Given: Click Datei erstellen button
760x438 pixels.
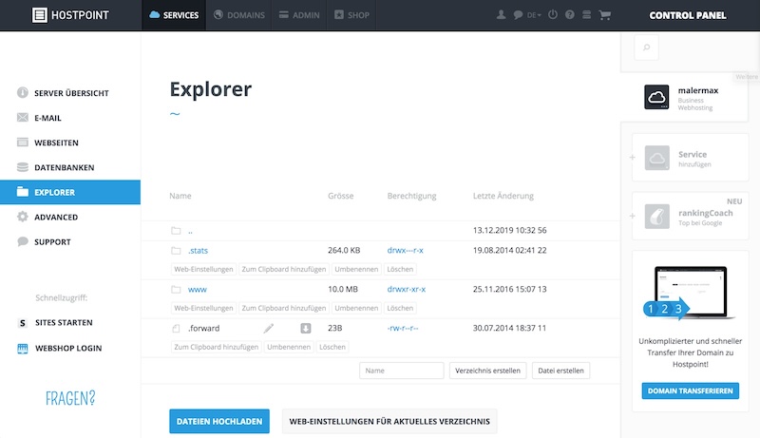Looking at the screenshot, I should point(560,371).
